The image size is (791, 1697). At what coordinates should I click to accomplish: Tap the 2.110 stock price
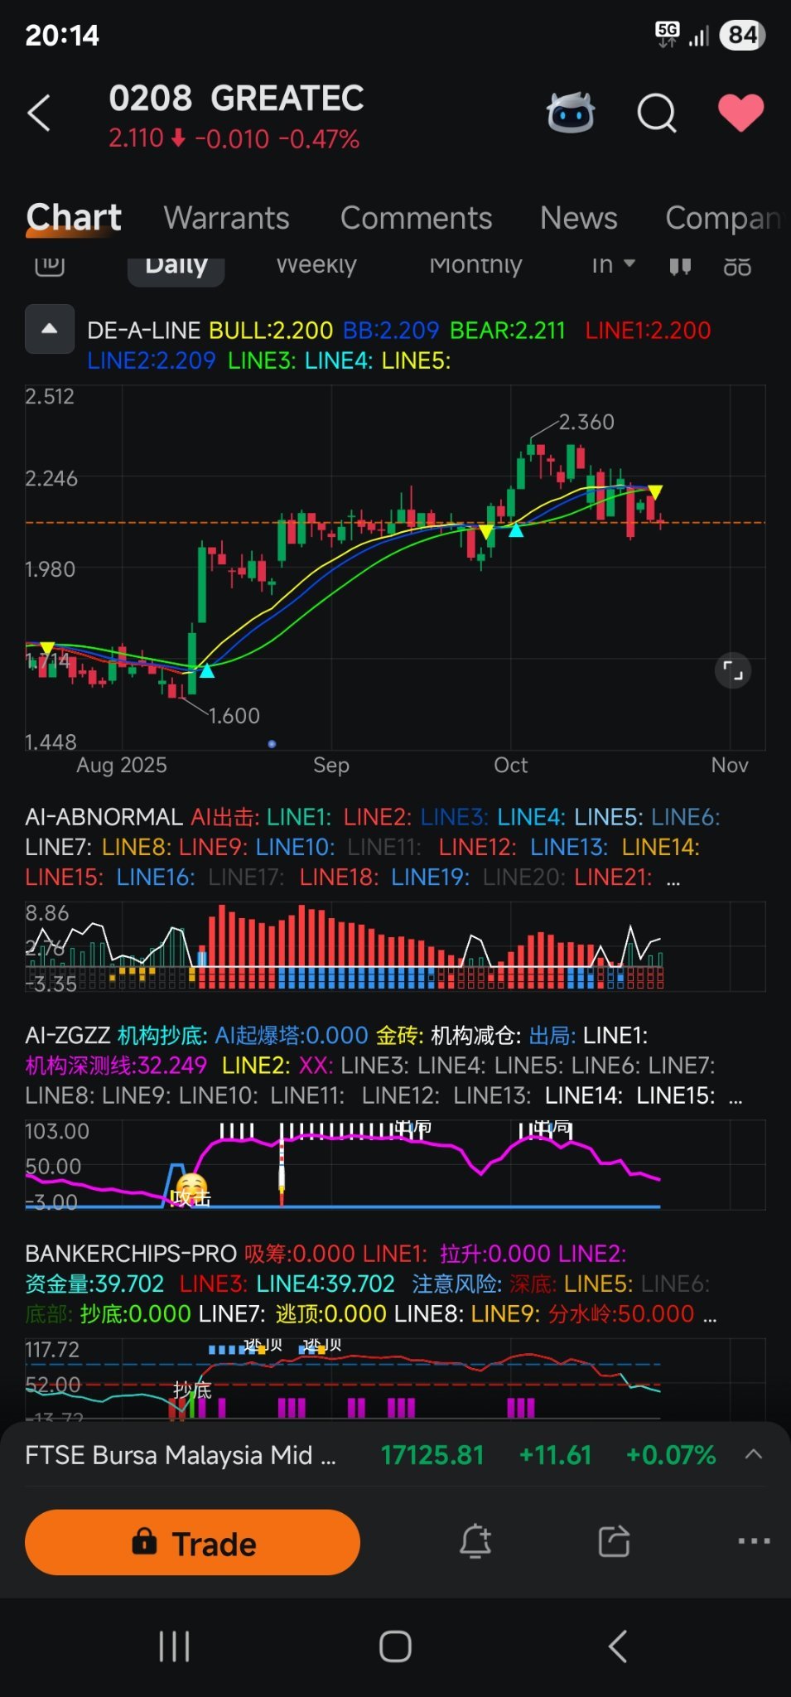(136, 138)
